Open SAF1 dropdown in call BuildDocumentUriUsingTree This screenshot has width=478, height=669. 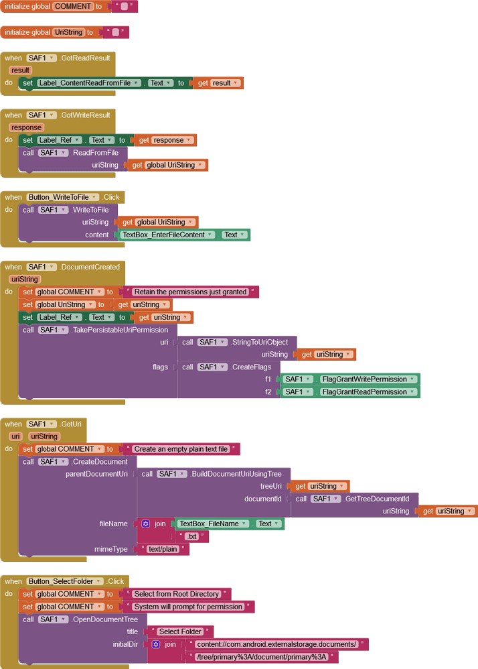tap(172, 474)
